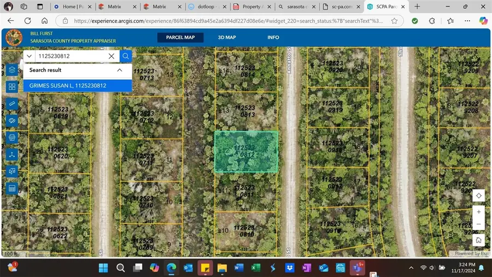Open the attribute table tool
Screen dimensions: 492x277
12,188
